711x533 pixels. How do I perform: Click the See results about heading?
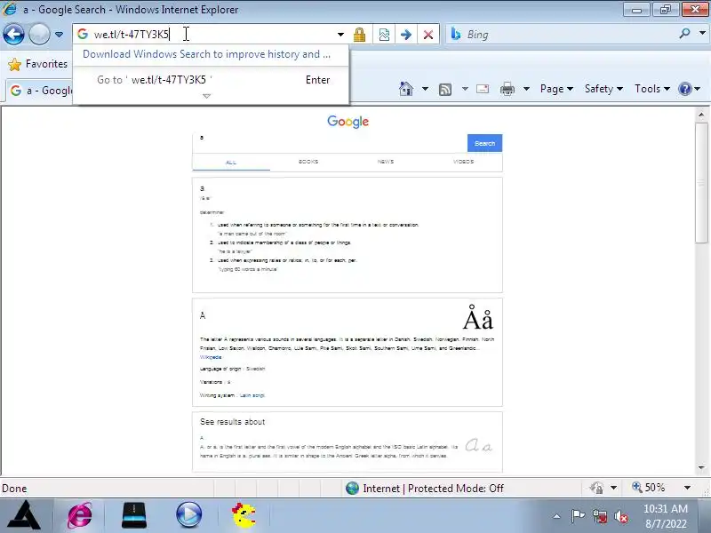pos(233,422)
